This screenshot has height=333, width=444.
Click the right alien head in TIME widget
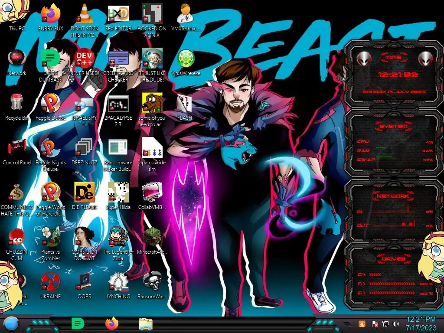pyautogui.click(x=426, y=59)
